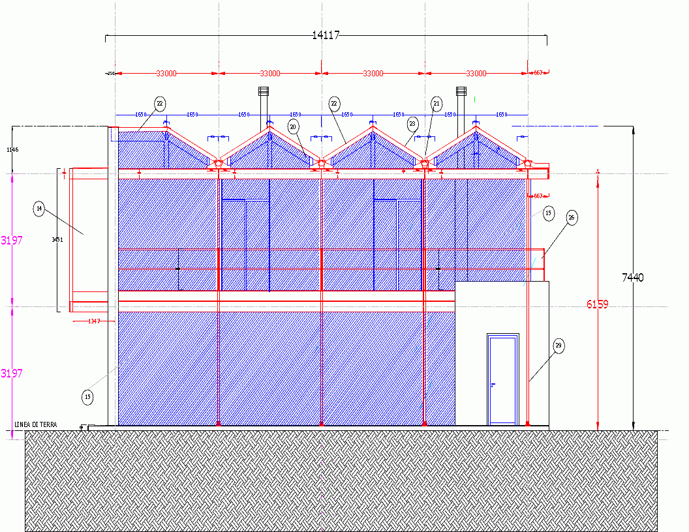Select the 14117 overall width dimension text
This screenshot has width=689, height=532.
pyautogui.click(x=326, y=35)
